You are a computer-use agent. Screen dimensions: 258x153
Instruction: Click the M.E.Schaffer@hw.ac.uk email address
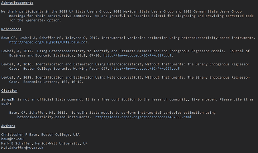point(22,147)
